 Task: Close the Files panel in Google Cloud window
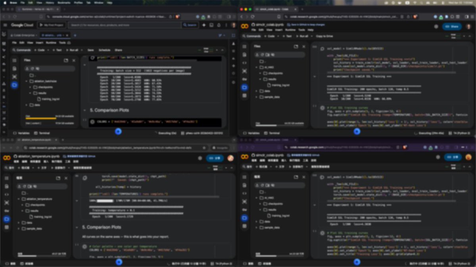coord(74,61)
